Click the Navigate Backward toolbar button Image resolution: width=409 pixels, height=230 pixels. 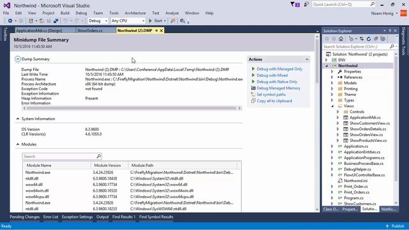10,21
